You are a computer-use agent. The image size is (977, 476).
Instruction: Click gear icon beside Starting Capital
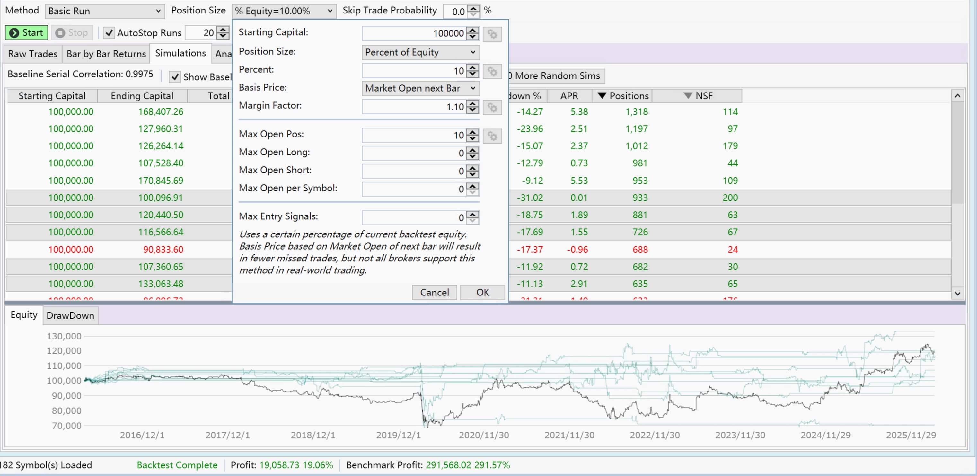(x=492, y=34)
